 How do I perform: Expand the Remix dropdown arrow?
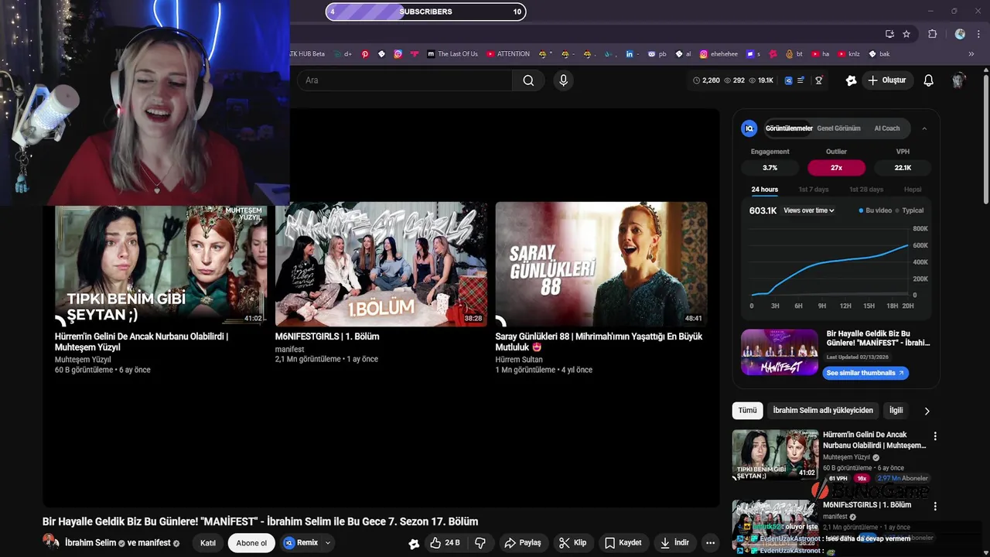point(328,543)
